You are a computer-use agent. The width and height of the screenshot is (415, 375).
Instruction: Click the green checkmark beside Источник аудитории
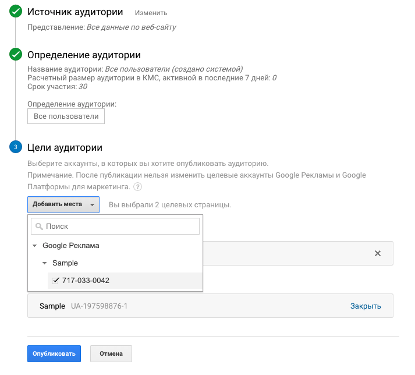[x=16, y=12]
